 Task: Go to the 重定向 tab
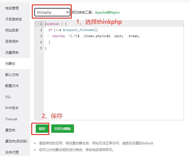(10, 130)
